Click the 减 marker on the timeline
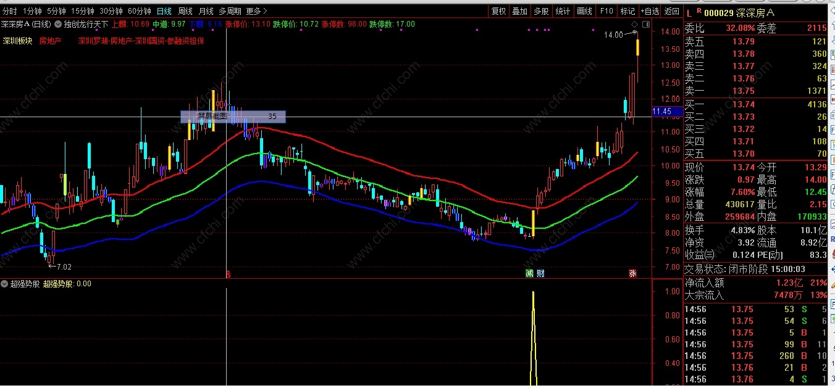The image size is (835, 388). (x=529, y=273)
